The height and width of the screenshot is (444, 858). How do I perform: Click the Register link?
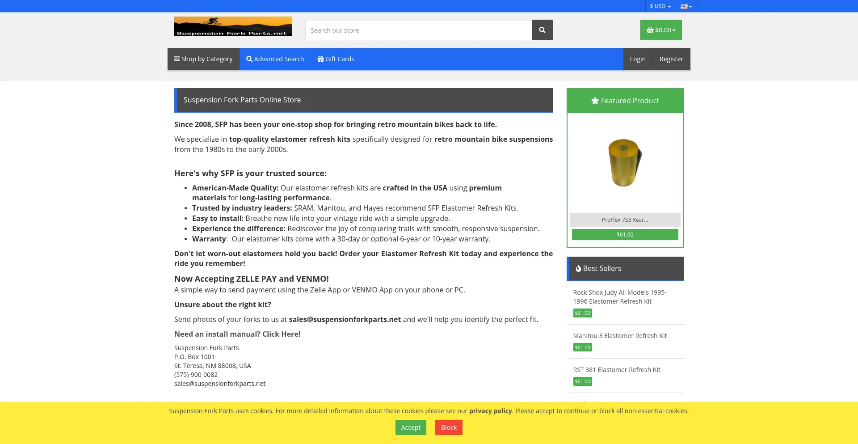pos(671,59)
